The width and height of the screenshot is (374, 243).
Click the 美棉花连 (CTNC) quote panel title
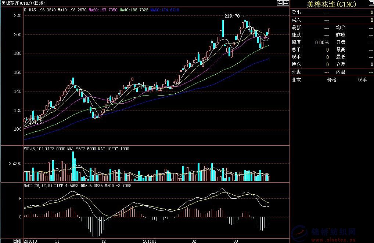[x=331, y=4]
